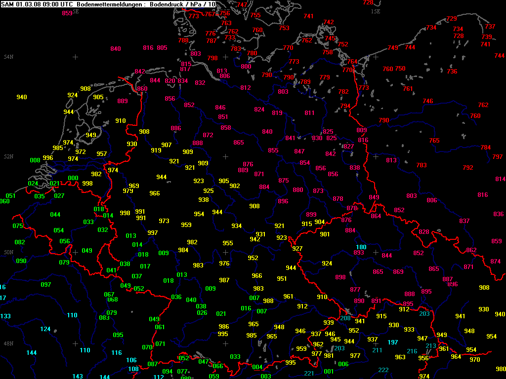Select the 52N latitude label
The image size is (506, 379).
(x=9, y=156)
